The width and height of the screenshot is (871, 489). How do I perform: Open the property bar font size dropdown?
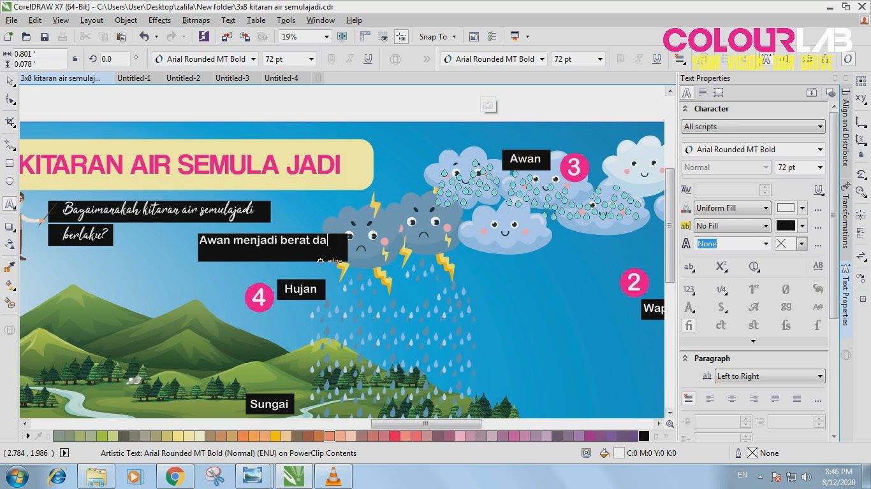311,59
